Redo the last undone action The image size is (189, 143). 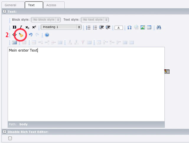pos(37,35)
